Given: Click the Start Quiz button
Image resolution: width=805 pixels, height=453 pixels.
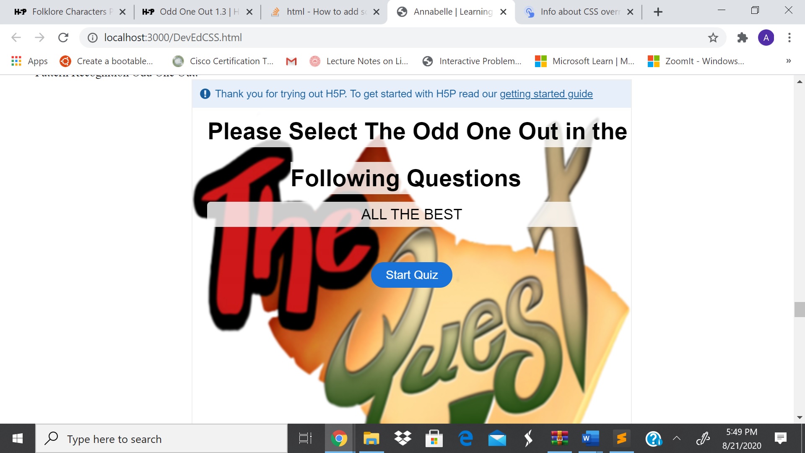Looking at the screenshot, I should pos(411,275).
